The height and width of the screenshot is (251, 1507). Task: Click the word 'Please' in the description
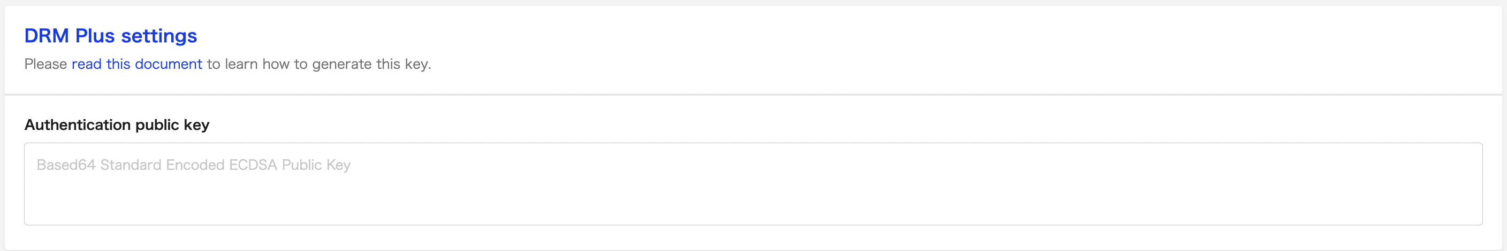pyautogui.click(x=45, y=64)
